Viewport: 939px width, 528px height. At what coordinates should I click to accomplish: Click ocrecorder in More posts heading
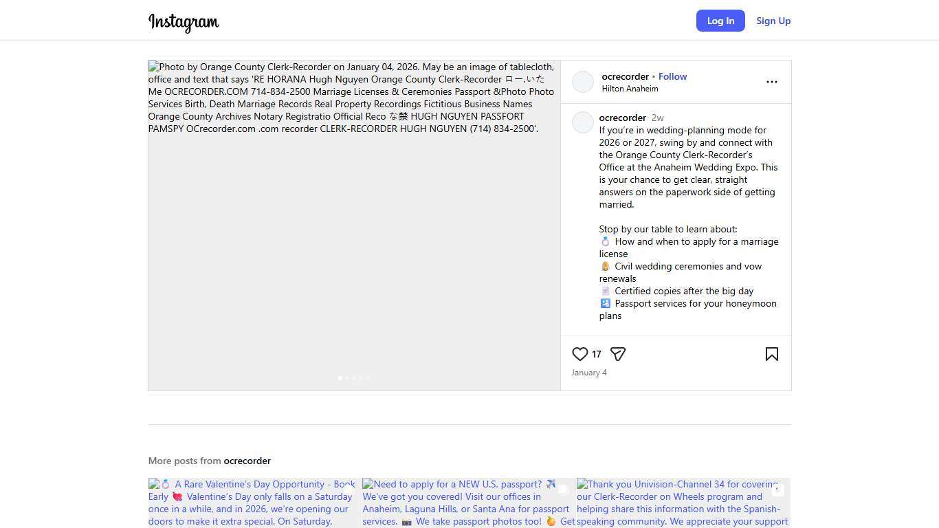coord(247,461)
